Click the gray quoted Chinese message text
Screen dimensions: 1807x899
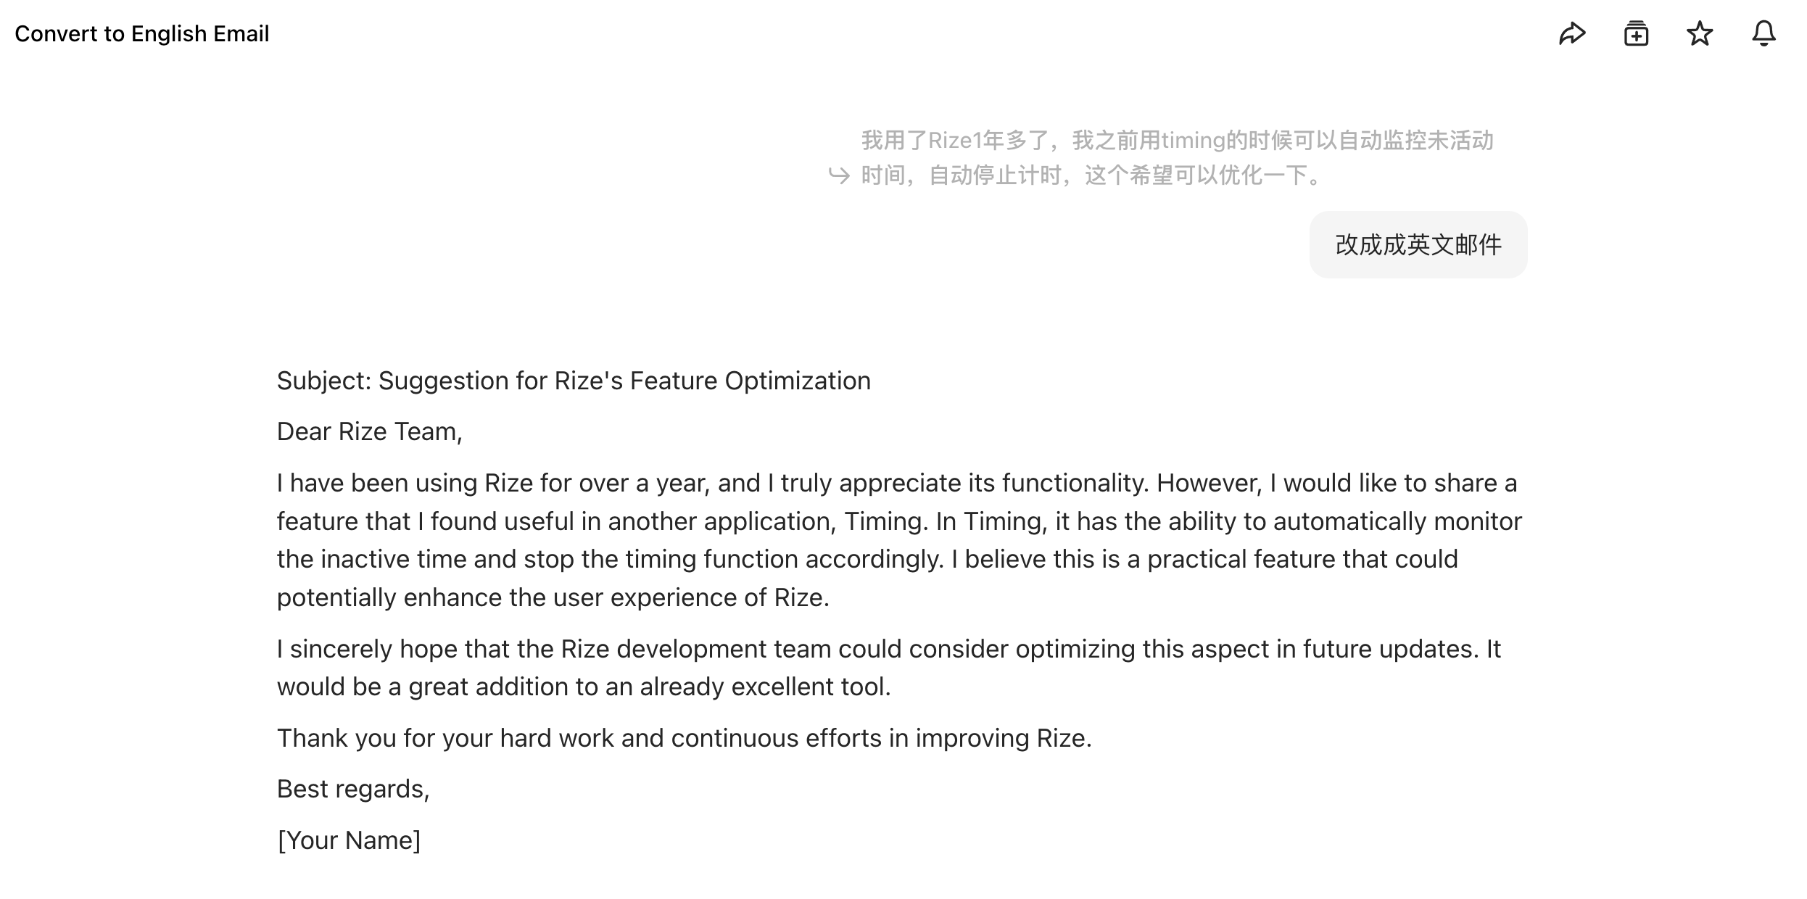pyautogui.click(x=1176, y=141)
